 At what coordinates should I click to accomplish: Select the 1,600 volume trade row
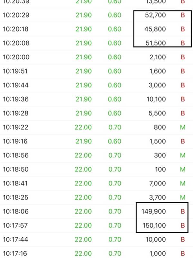click(x=96, y=71)
